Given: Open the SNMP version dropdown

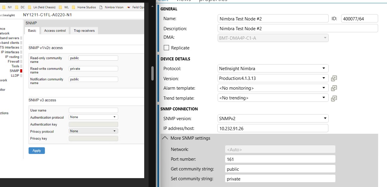Looking at the screenshot, I should [273, 118].
